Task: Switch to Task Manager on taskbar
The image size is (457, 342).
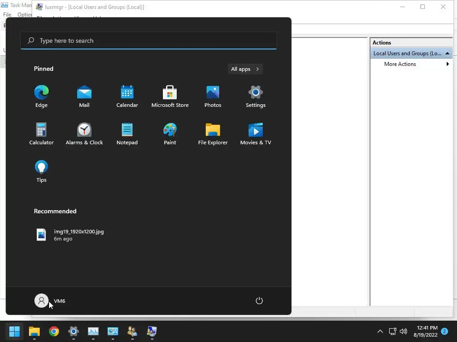Action: pyautogui.click(x=93, y=331)
